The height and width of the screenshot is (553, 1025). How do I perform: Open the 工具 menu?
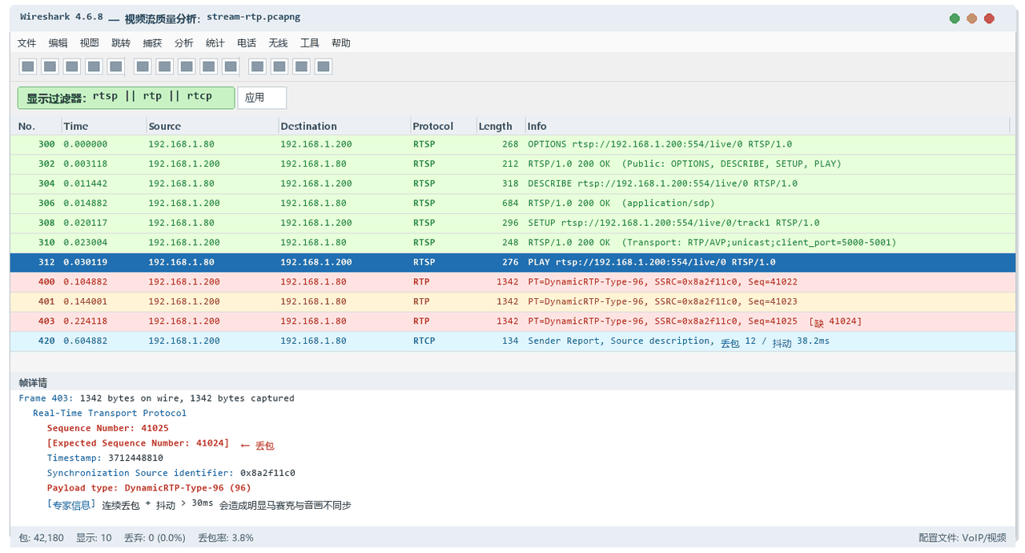coord(309,43)
